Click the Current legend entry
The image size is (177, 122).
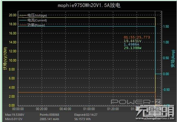click(37, 20)
